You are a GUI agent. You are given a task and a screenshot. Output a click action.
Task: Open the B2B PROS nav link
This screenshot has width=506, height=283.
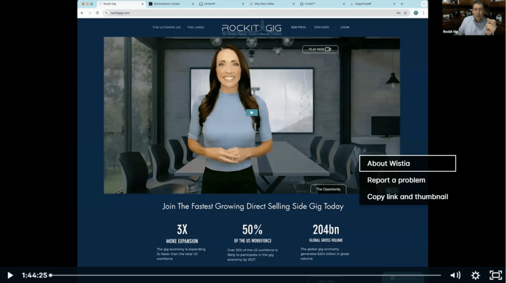[298, 28]
